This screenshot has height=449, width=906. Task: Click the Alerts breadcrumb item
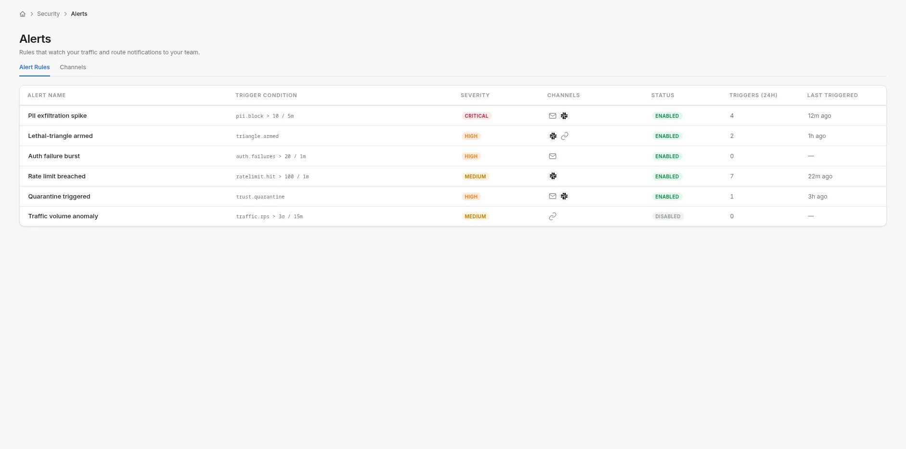click(x=79, y=14)
